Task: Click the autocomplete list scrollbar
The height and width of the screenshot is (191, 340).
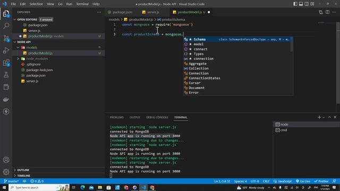Action: (x=292, y=44)
